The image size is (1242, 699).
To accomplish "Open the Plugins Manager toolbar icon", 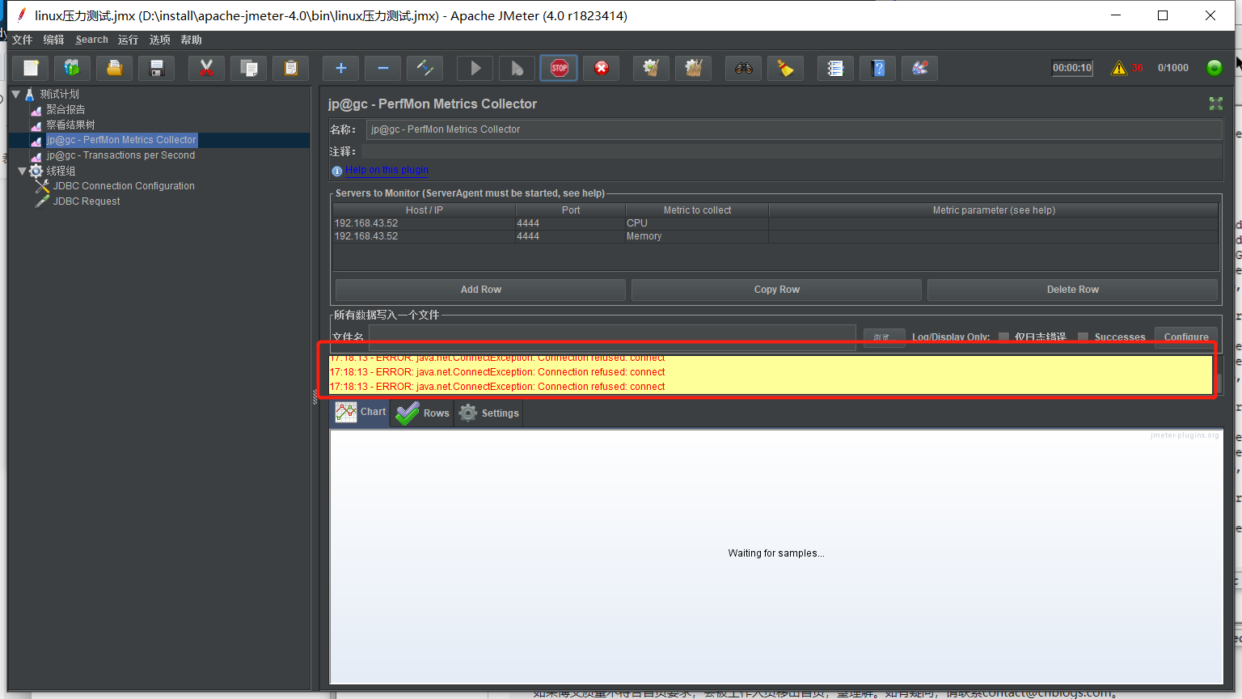I will click(x=920, y=68).
